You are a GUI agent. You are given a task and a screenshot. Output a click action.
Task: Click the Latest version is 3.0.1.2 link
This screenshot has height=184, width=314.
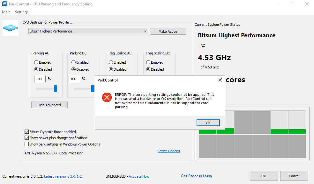[x=64, y=176]
